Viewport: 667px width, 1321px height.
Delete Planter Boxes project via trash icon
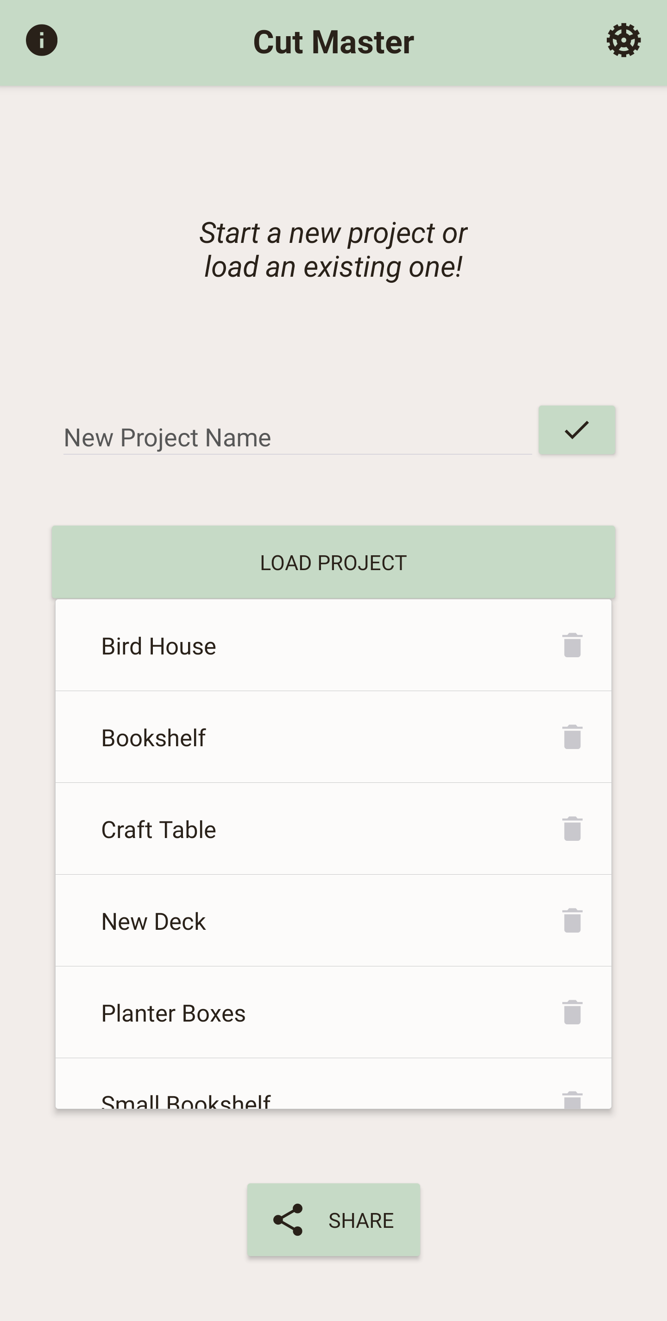(572, 1012)
